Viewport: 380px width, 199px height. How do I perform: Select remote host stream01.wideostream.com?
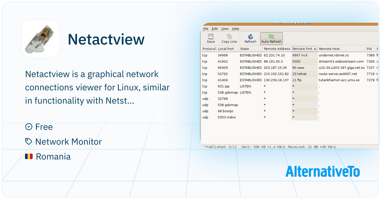(341, 62)
